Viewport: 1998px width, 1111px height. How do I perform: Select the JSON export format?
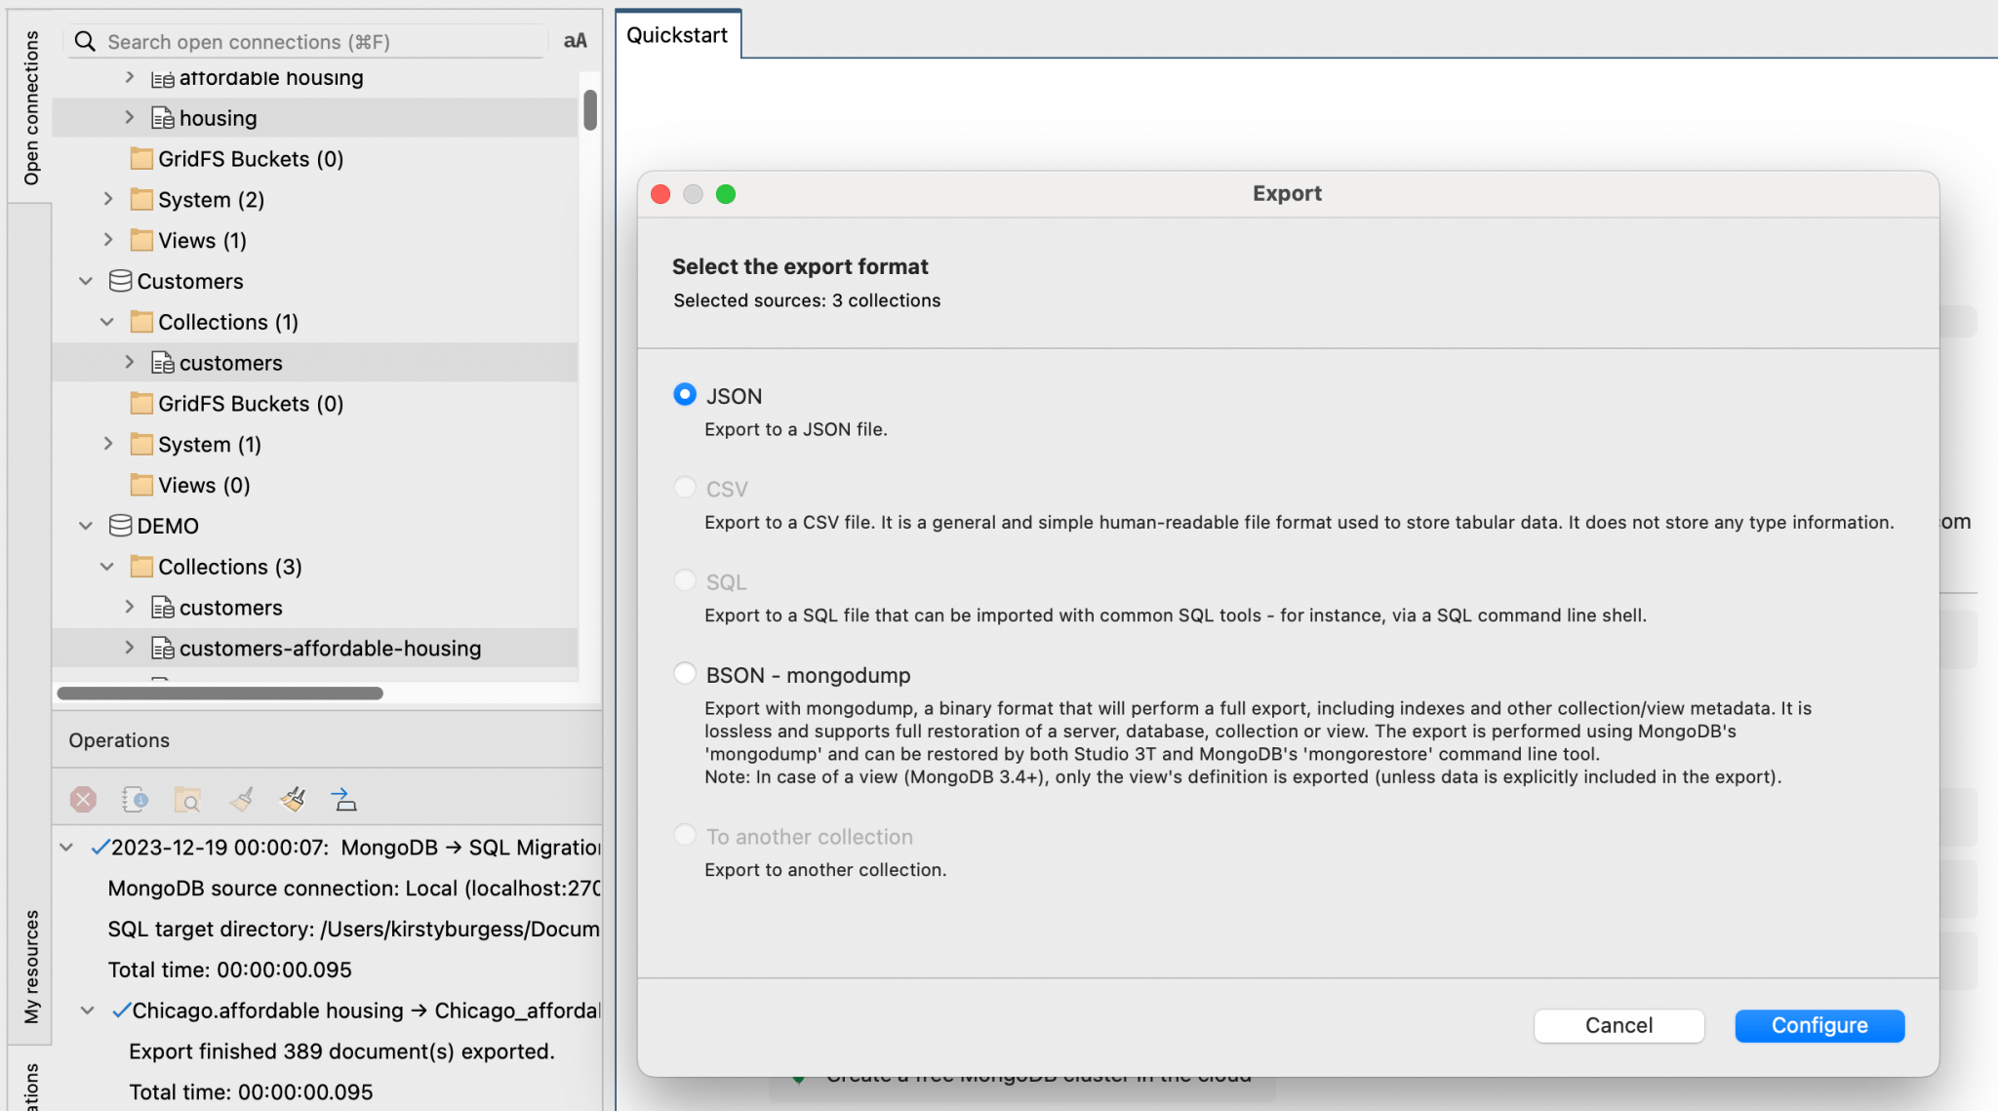[685, 394]
